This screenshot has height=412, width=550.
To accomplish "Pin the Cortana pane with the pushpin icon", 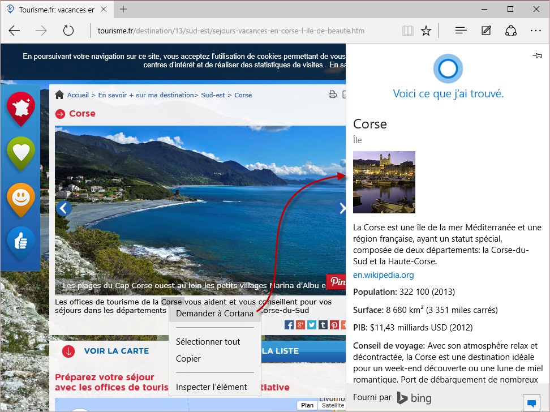I will pyautogui.click(x=537, y=56).
